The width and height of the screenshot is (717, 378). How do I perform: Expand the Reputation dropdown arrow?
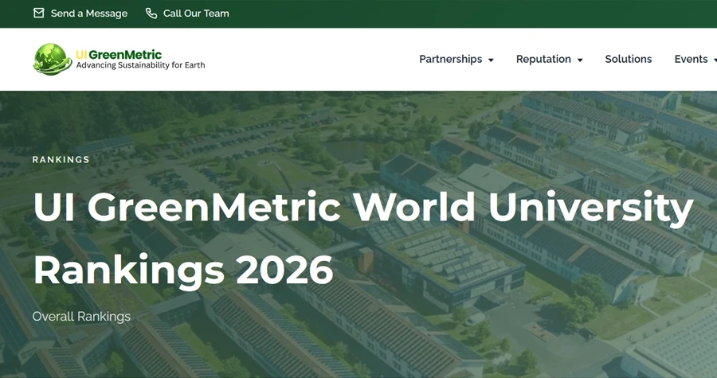(580, 60)
